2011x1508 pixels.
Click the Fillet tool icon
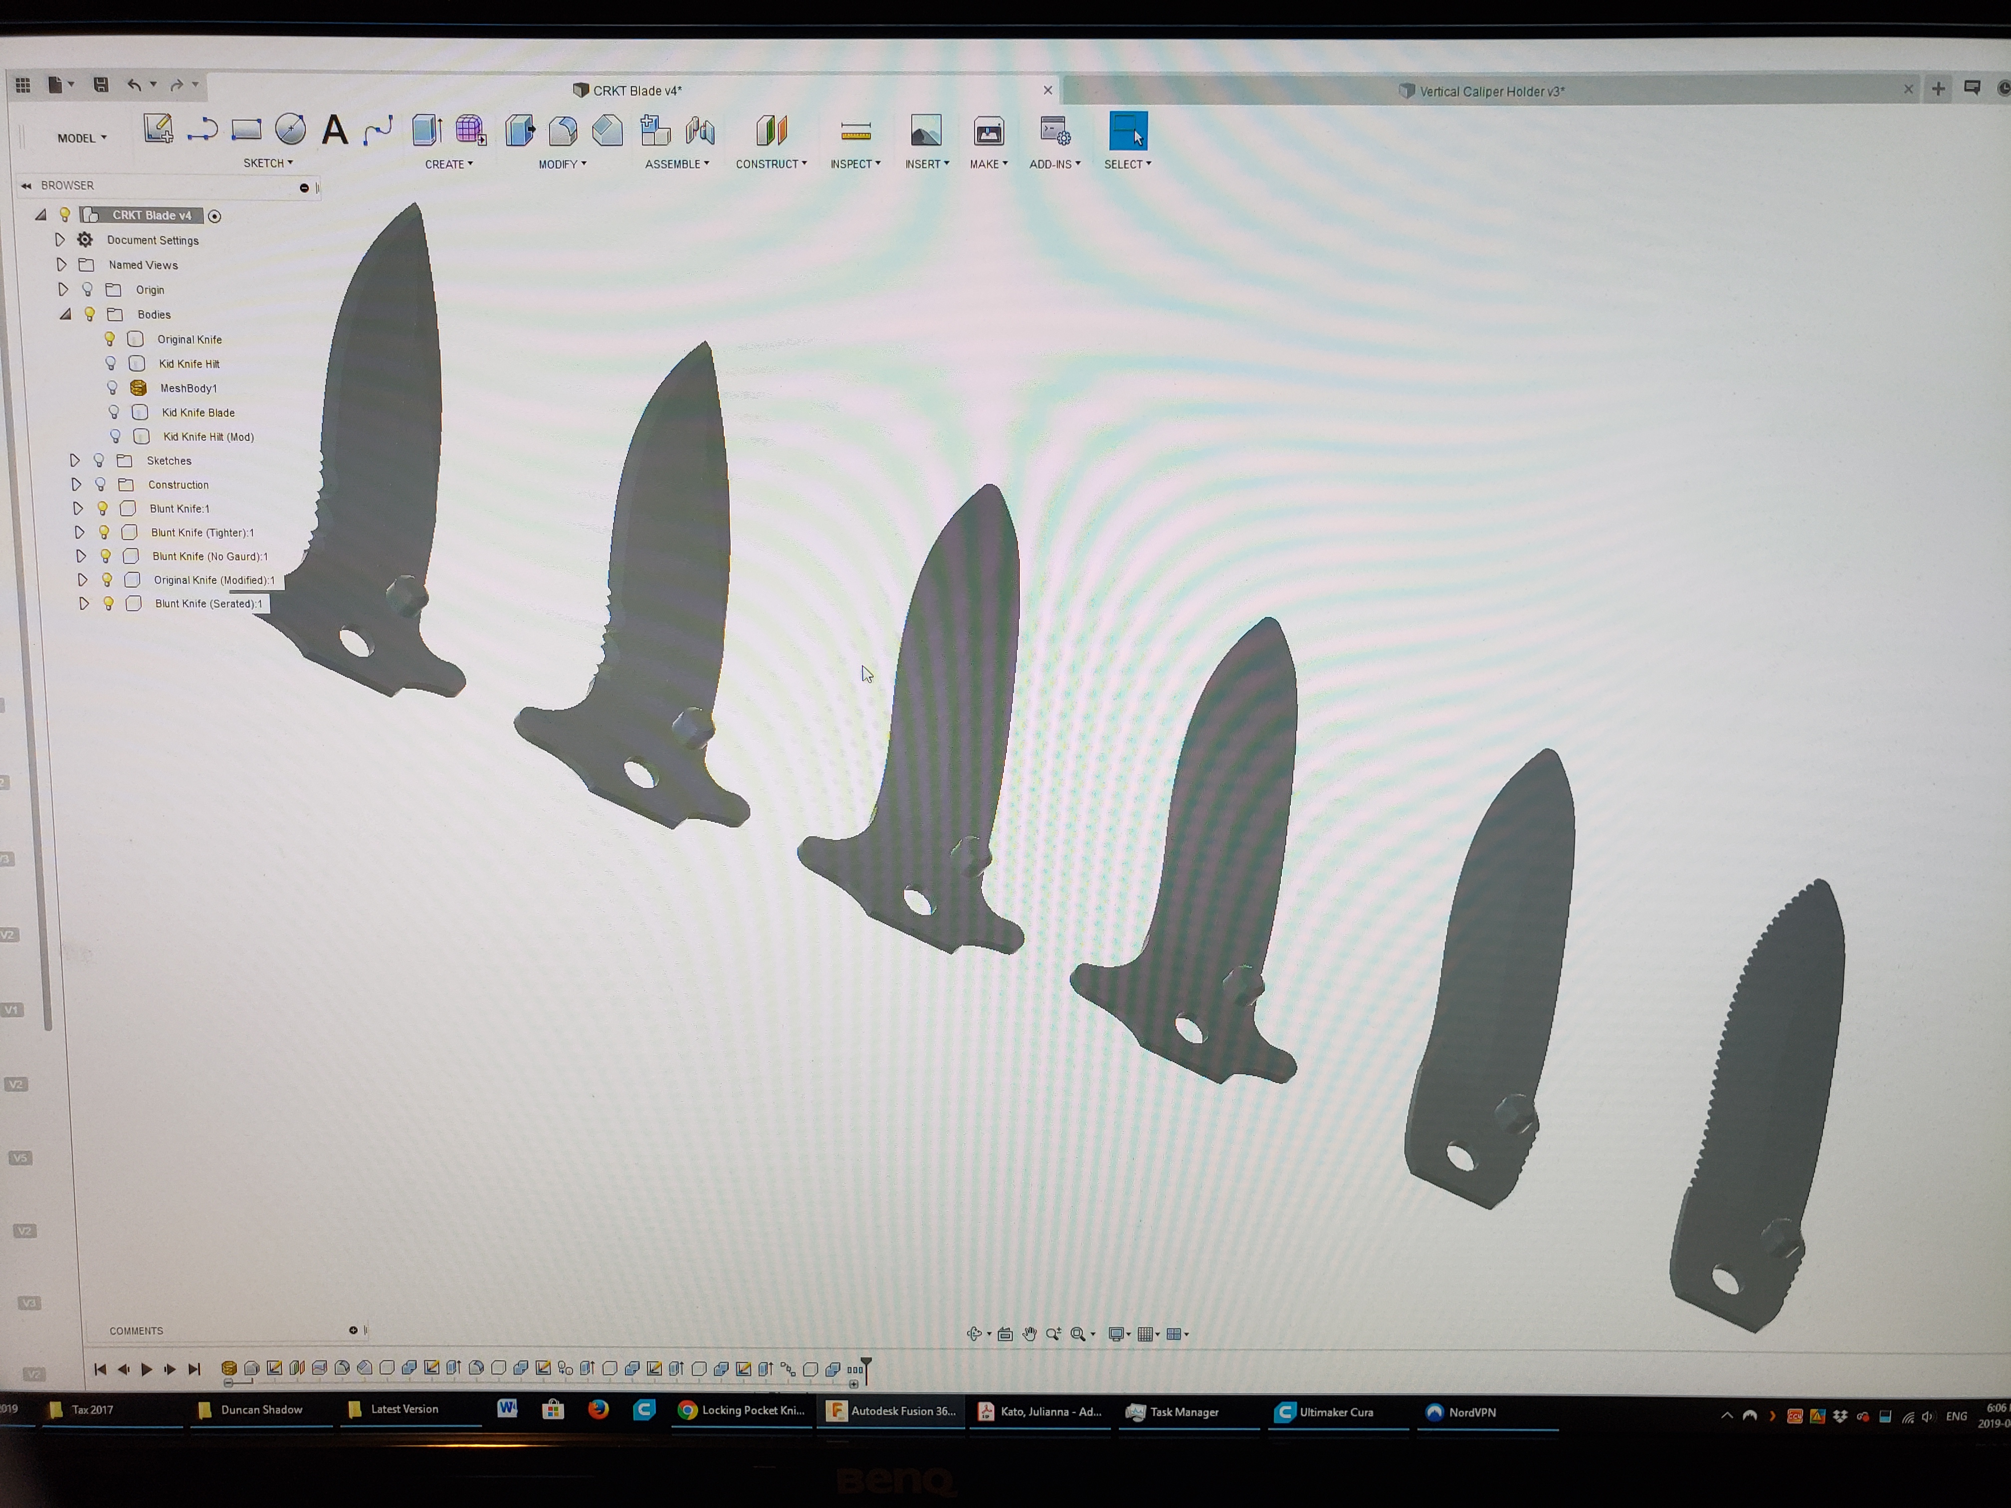pyautogui.click(x=564, y=131)
